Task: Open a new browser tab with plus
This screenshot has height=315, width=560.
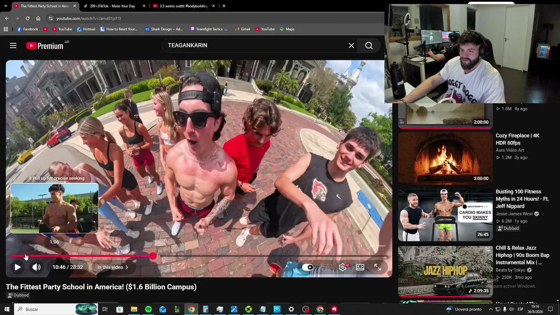Action: (x=224, y=6)
